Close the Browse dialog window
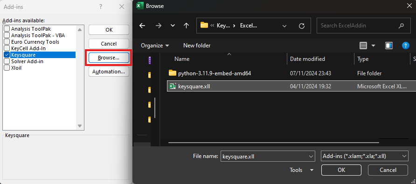The height and width of the screenshot is (184, 416). coord(409,6)
